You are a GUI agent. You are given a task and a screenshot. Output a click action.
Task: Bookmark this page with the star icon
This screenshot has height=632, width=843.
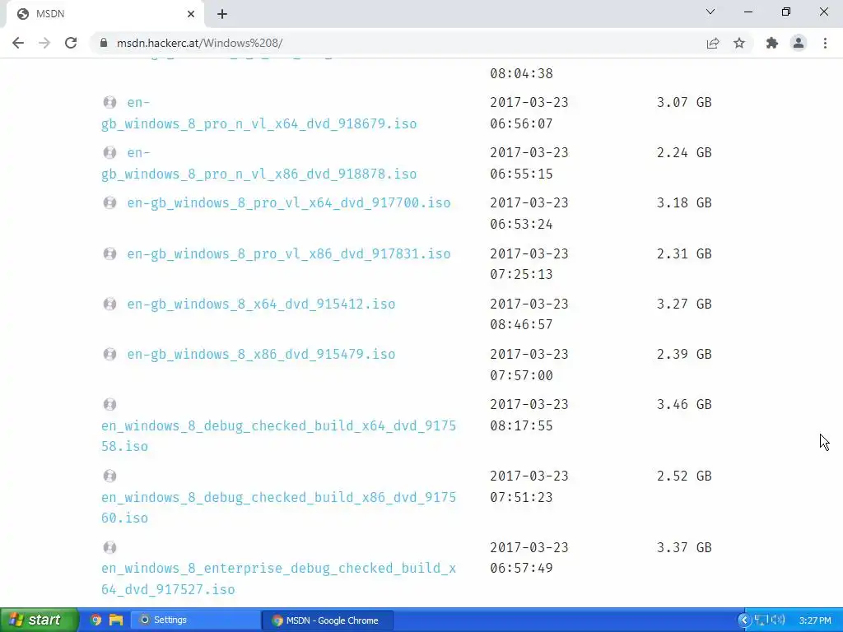[x=739, y=43]
